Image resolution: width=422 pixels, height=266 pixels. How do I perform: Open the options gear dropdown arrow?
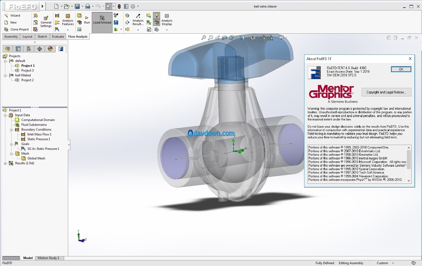coord(138,6)
